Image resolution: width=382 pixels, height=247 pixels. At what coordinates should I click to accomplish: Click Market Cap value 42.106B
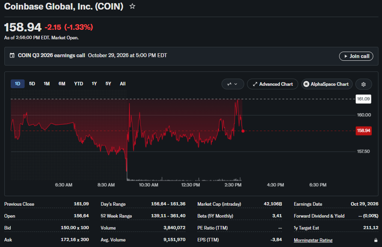[x=273, y=204]
